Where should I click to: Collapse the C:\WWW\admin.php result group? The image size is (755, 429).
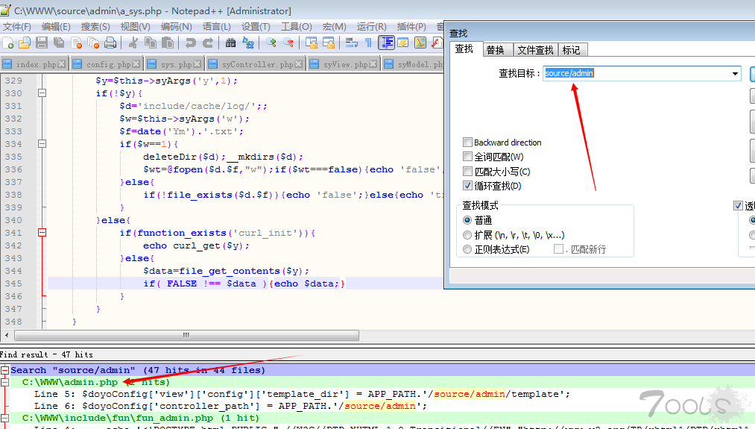click(x=4, y=382)
